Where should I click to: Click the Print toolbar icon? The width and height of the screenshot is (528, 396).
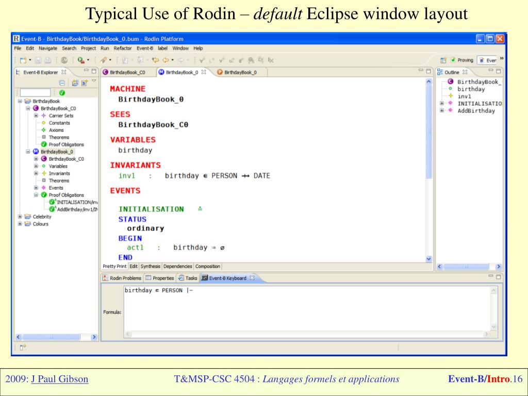pos(48,60)
